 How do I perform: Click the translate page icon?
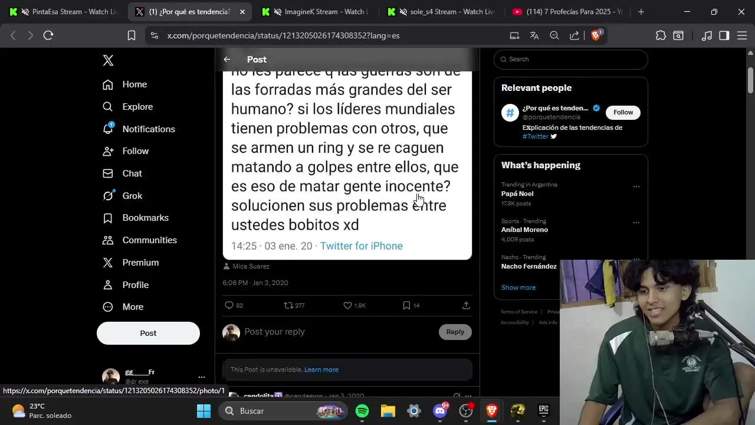(x=534, y=35)
